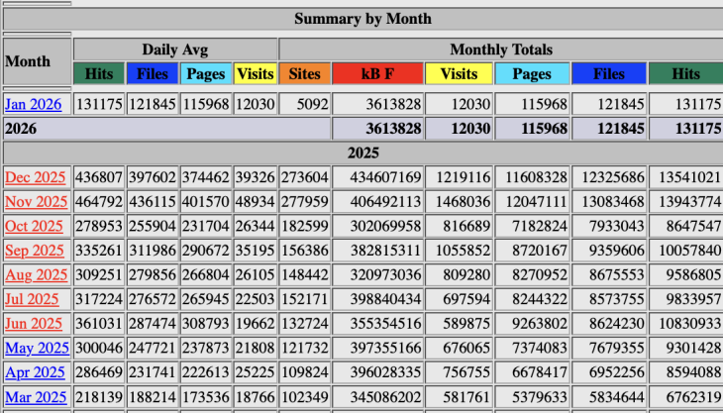Open Sep 2025 usage details
This screenshot has width=723, height=413.
click(x=36, y=251)
